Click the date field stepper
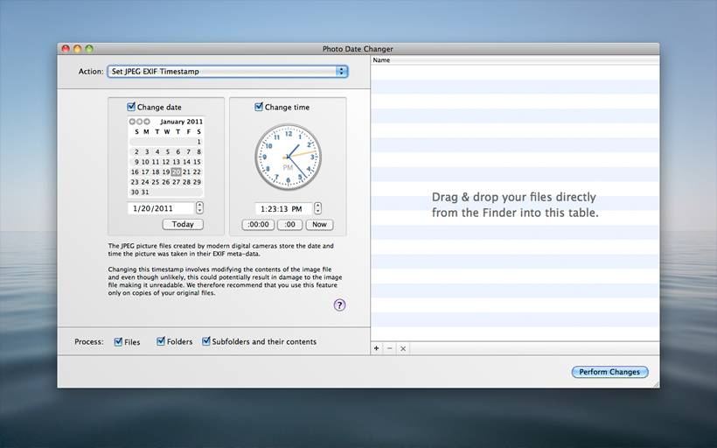The width and height of the screenshot is (717, 448). 200,208
